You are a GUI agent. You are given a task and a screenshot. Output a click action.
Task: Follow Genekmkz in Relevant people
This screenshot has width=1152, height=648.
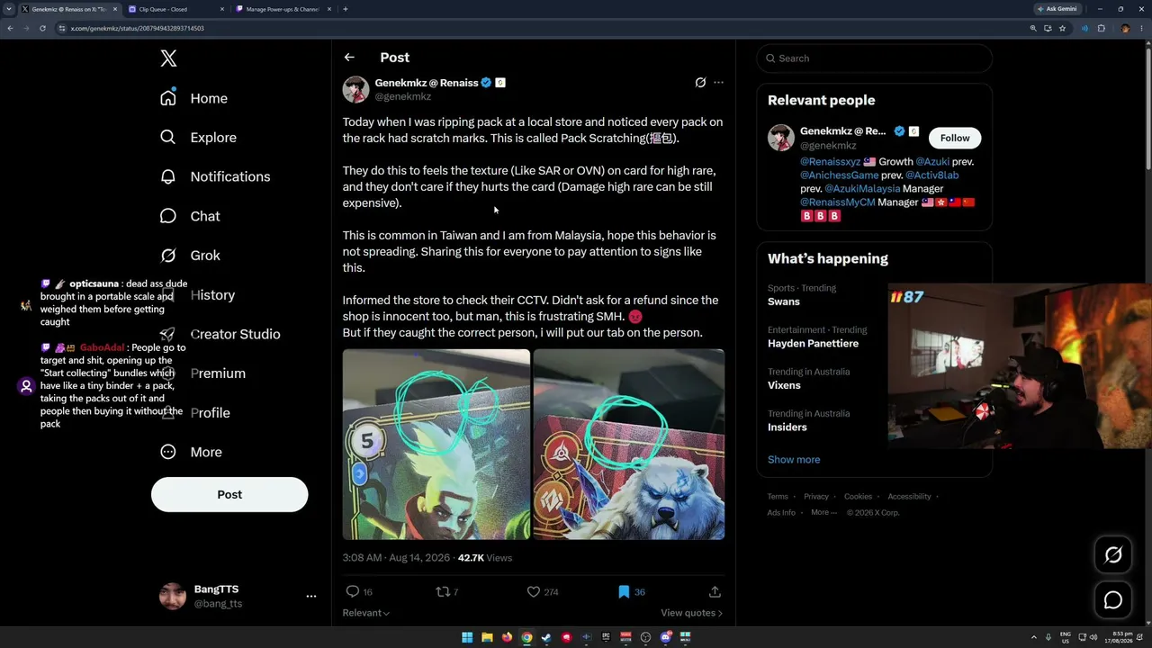pyautogui.click(x=955, y=138)
